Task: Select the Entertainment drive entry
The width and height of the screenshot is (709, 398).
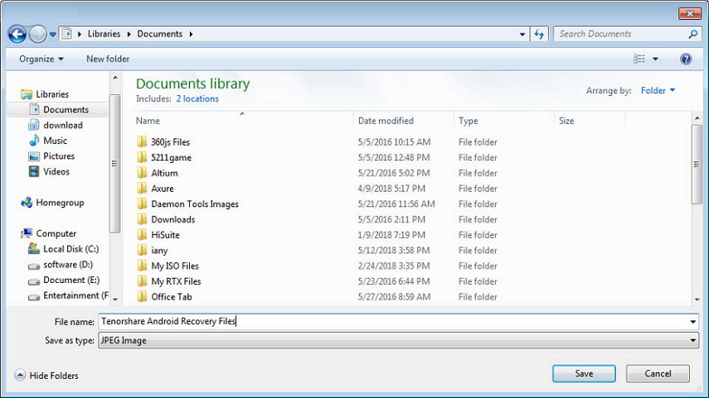Action: click(68, 295)
